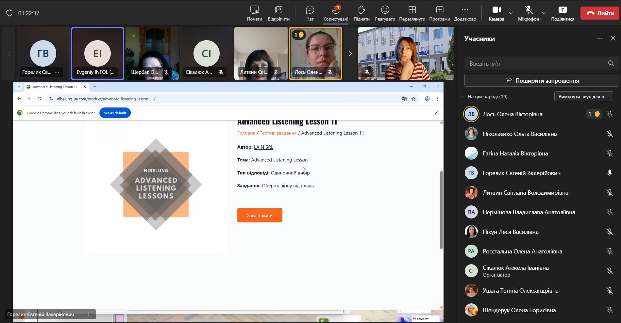621x323 pixels.
Task: Open the Chat panel
Action: (x=310, y=13)
